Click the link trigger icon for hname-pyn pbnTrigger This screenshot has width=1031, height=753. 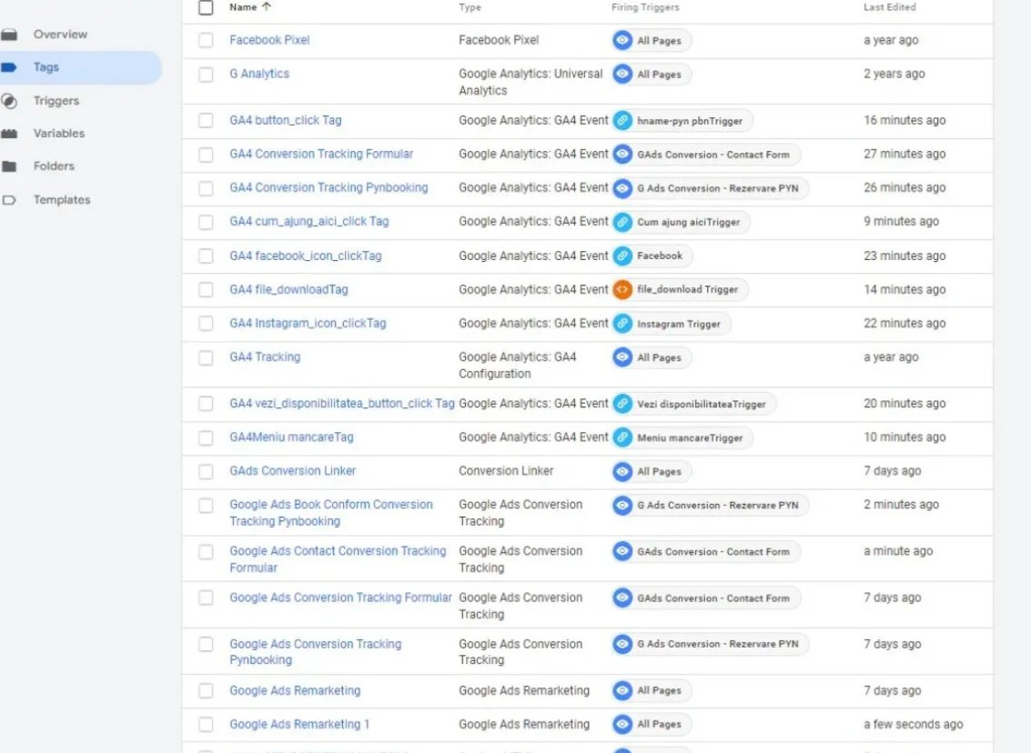(x=622, y=121)
